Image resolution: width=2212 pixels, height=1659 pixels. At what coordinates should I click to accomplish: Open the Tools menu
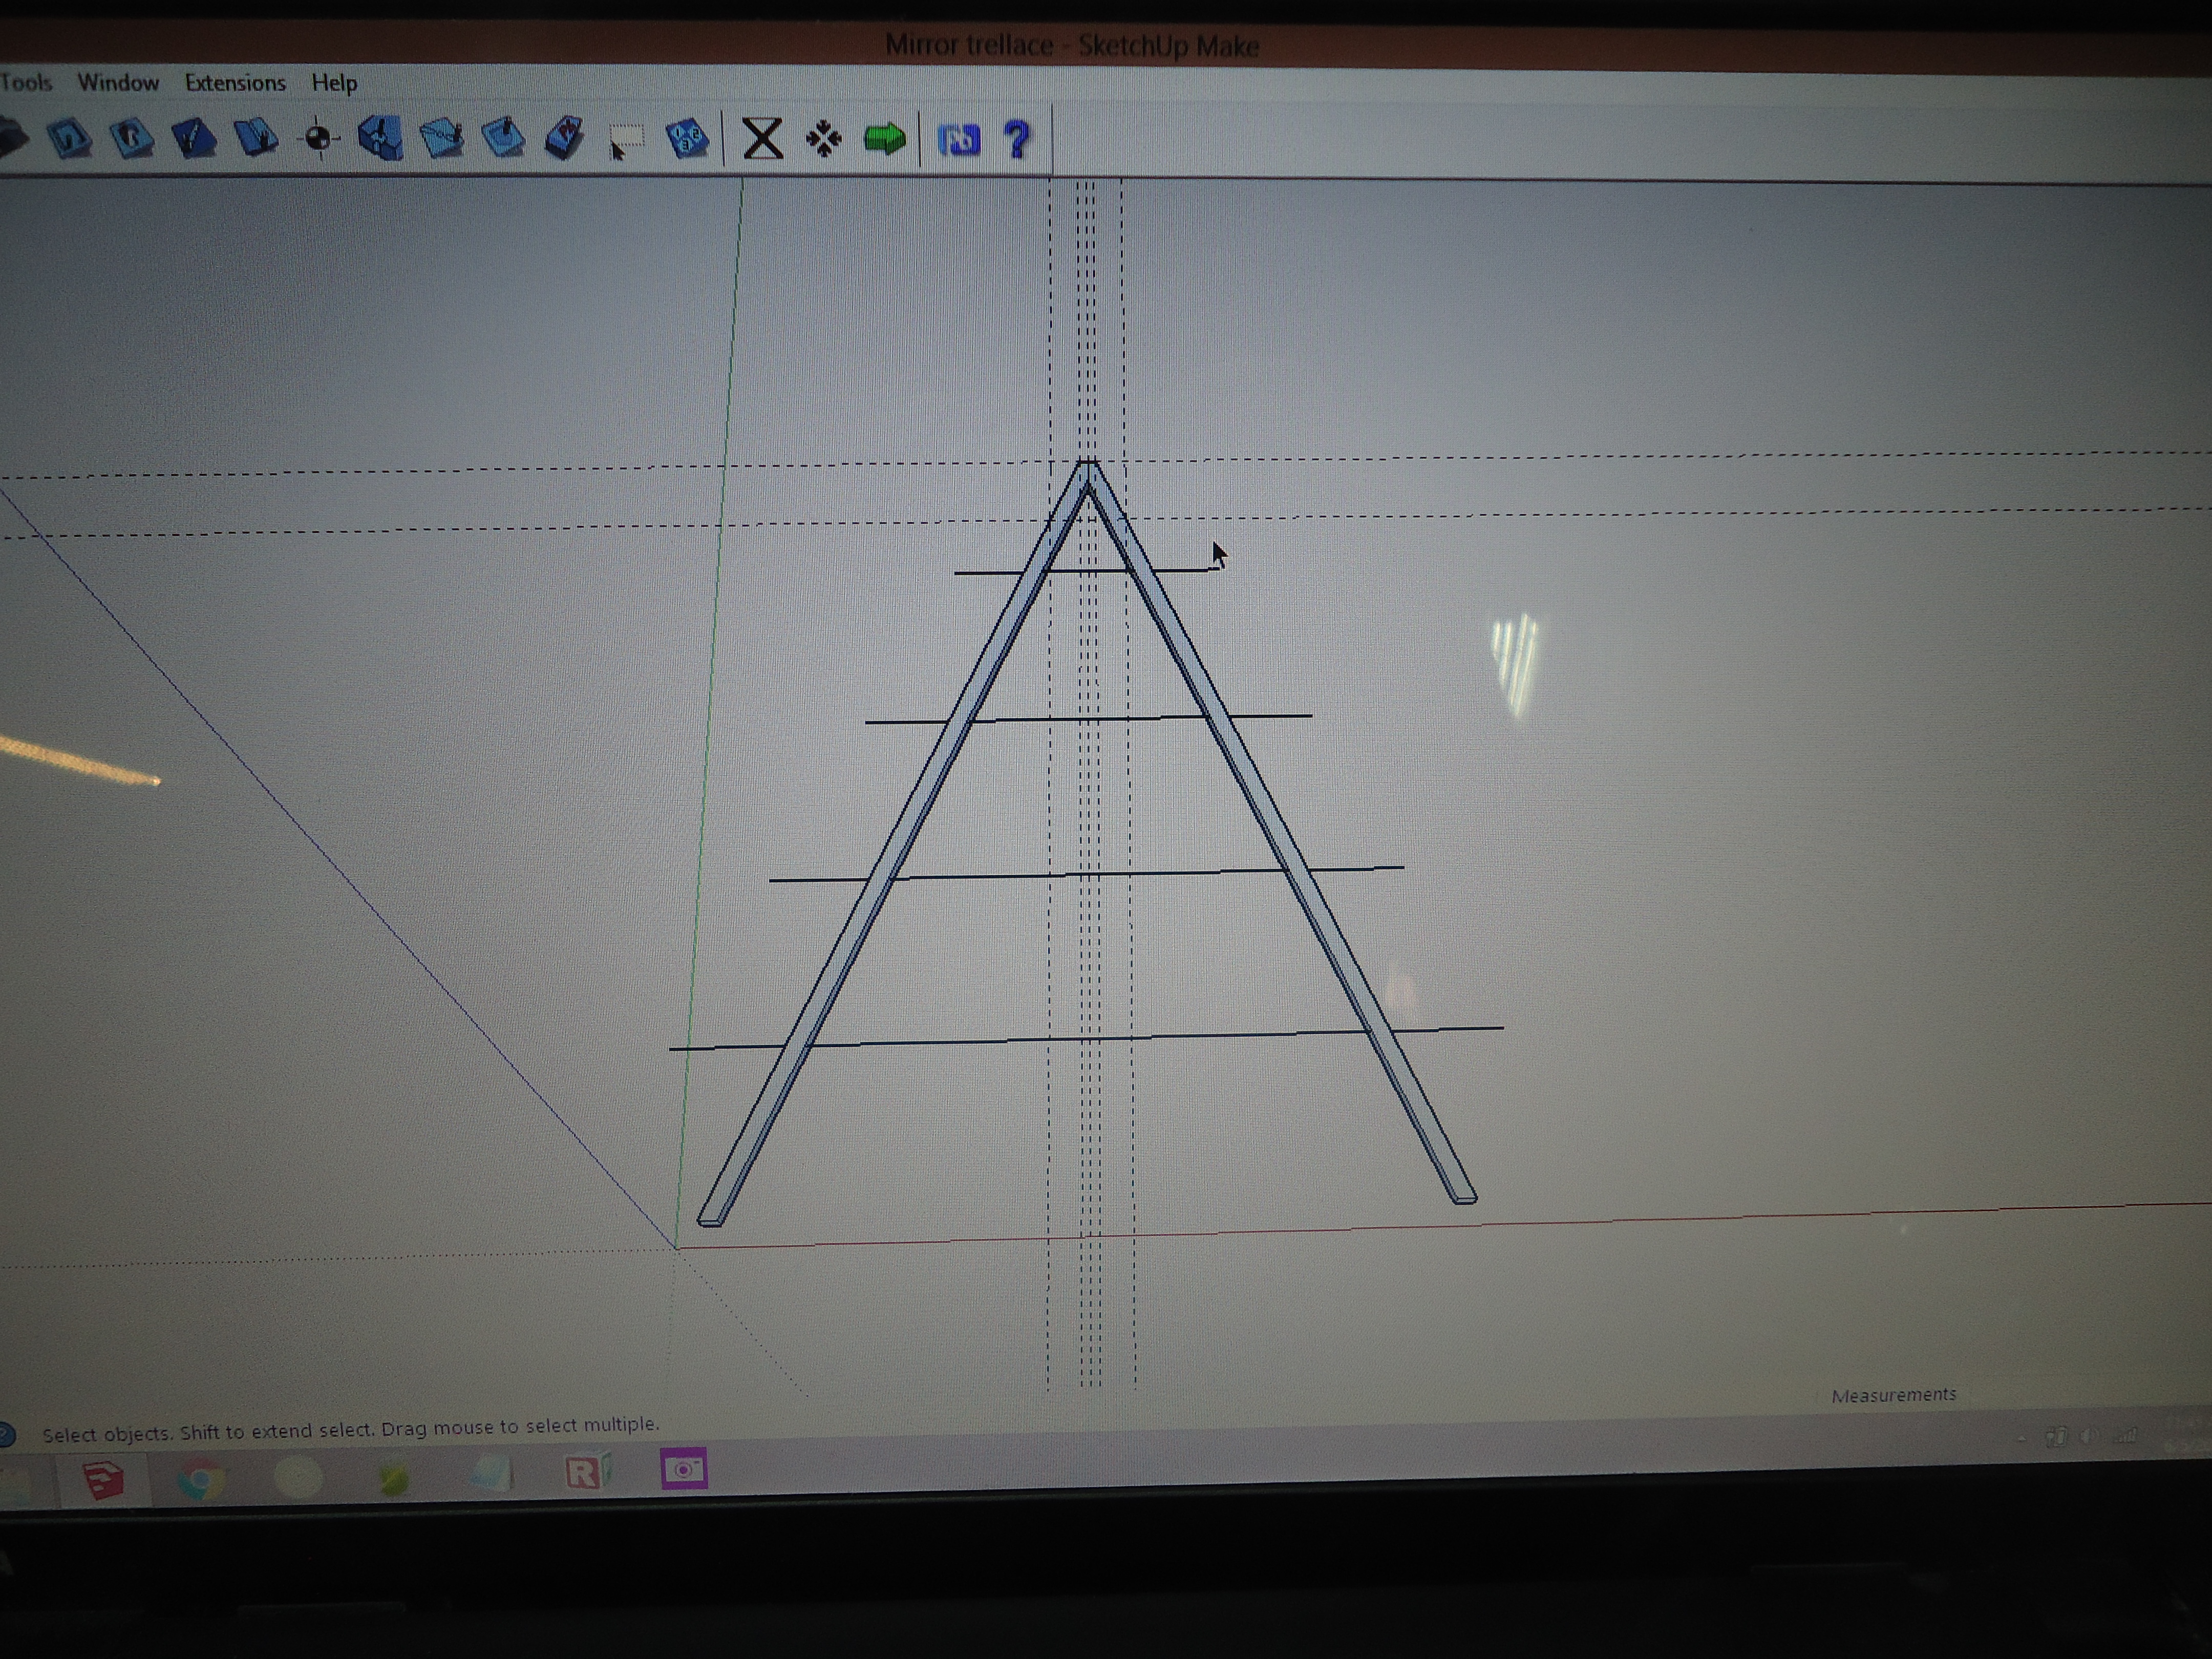[25, 83]
